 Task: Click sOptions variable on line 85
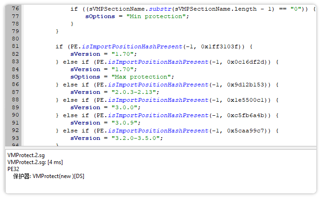[x=85, y=77]
